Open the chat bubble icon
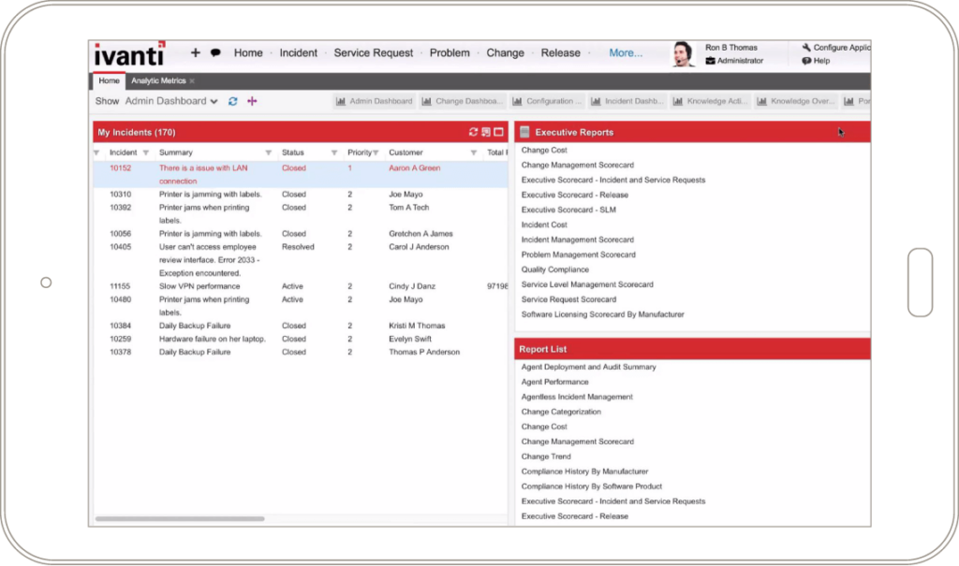 tap(215, 52)
